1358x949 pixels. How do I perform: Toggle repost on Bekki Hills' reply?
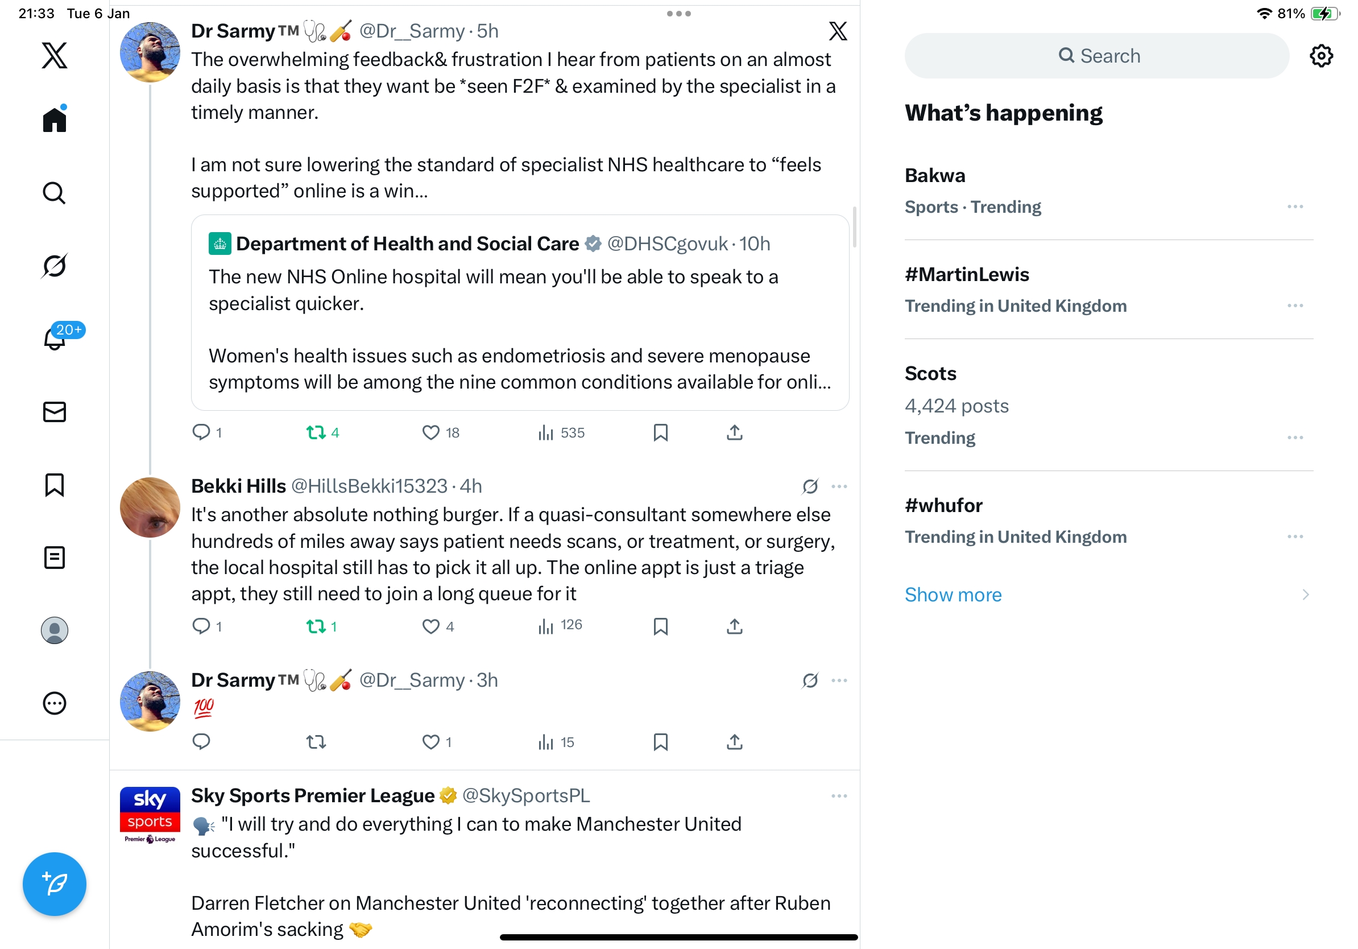coord(316,626)
